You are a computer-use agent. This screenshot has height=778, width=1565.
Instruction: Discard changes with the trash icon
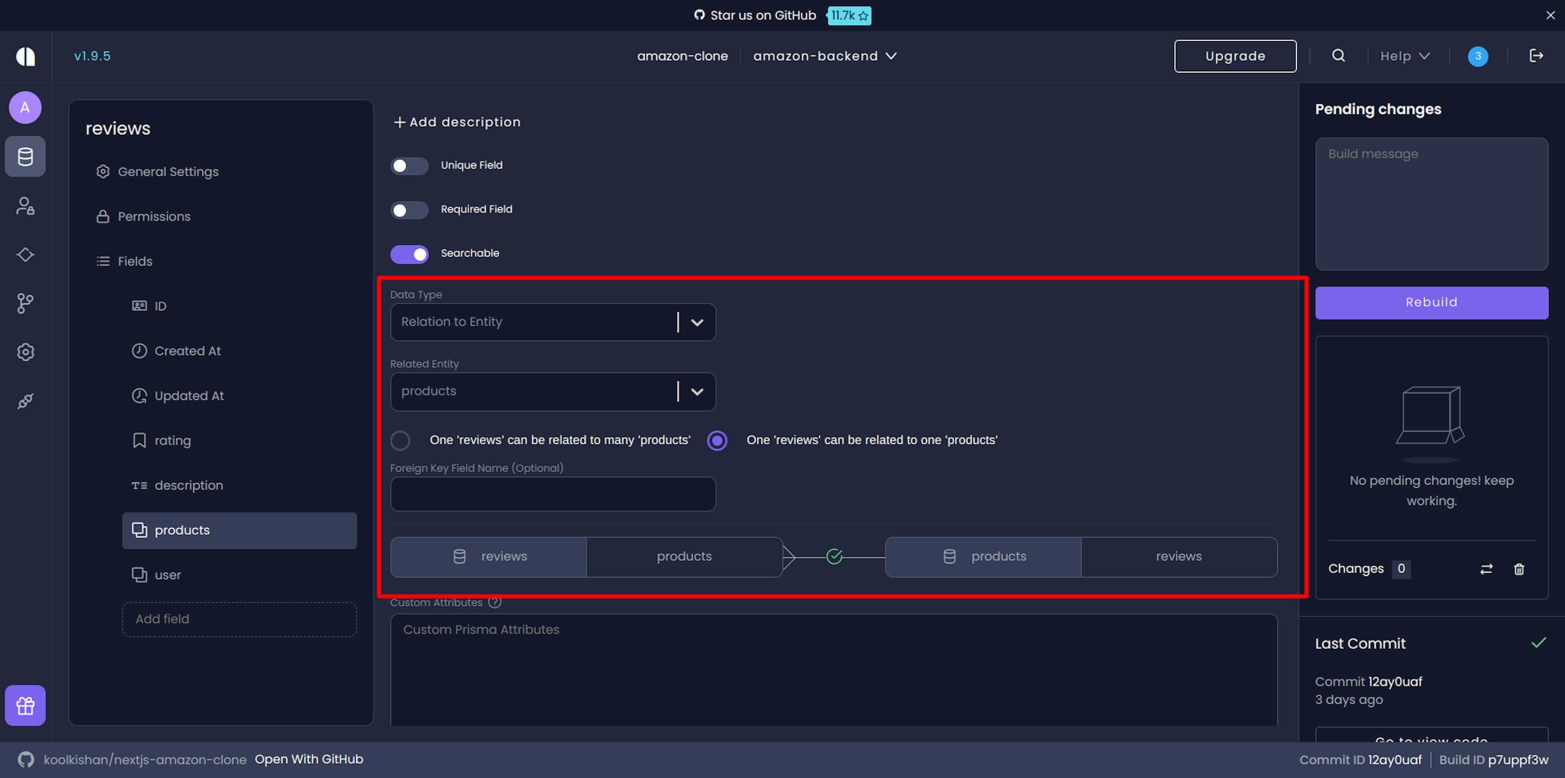(1519, 569)
